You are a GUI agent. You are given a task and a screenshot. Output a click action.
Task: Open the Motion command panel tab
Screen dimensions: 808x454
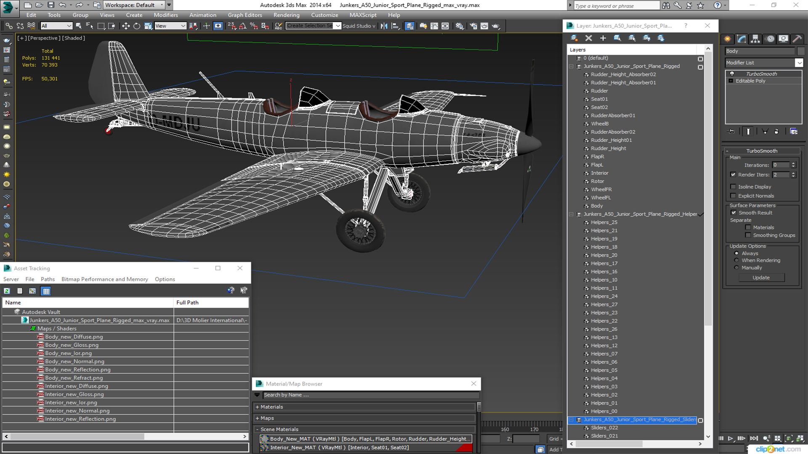(770, 39)
